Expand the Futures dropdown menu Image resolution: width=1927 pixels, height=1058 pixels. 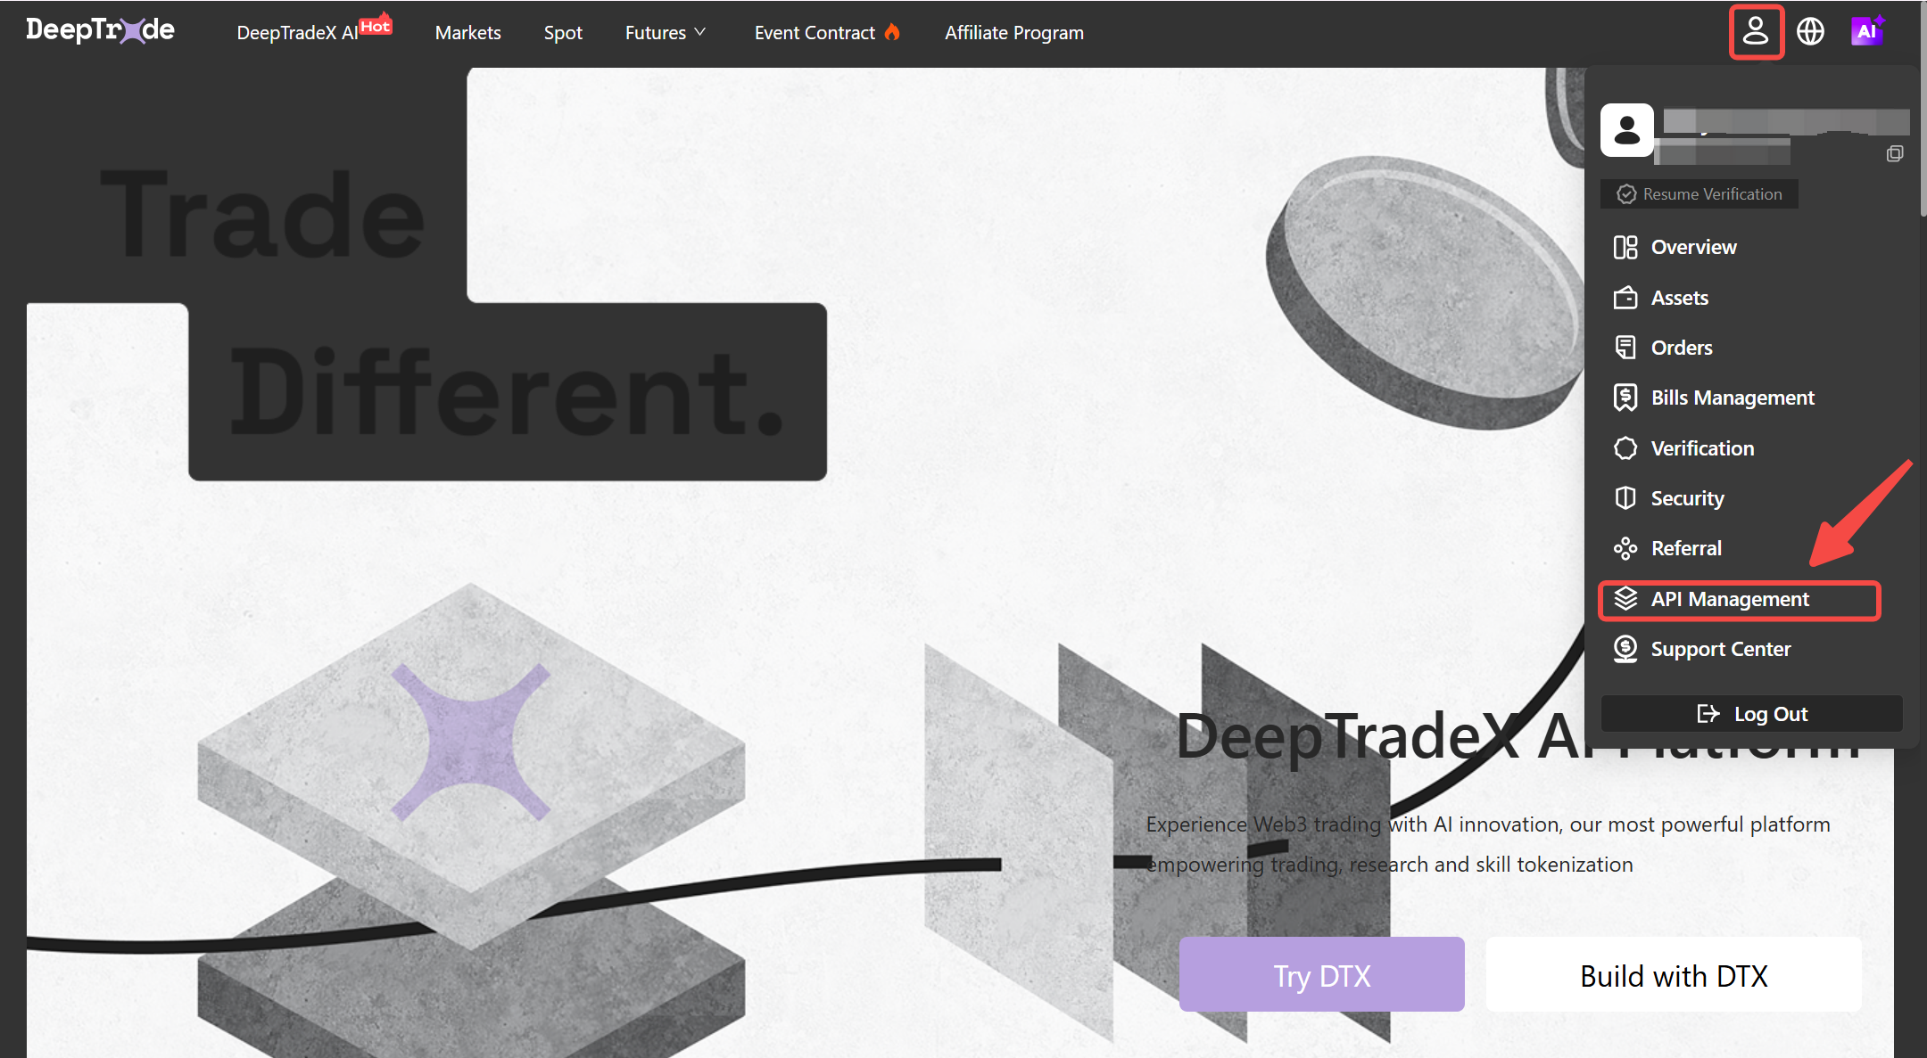[x=666, y=32]
